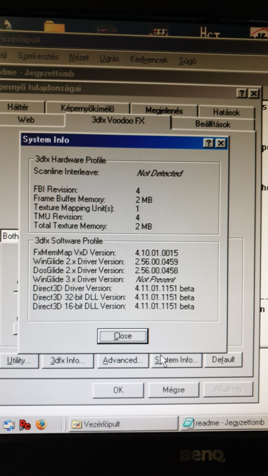Switch to the Beállítások tab
The height and width of the screenshot is (476, 268).
[213, 124]
